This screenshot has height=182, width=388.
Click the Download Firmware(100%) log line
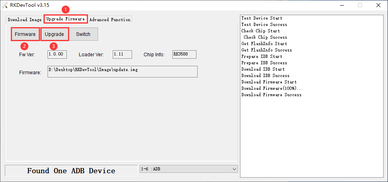point(272,89)
